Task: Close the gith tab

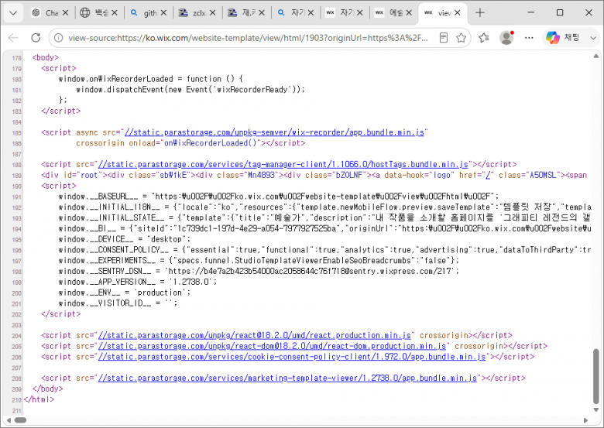Action: (x=163, y=13)
